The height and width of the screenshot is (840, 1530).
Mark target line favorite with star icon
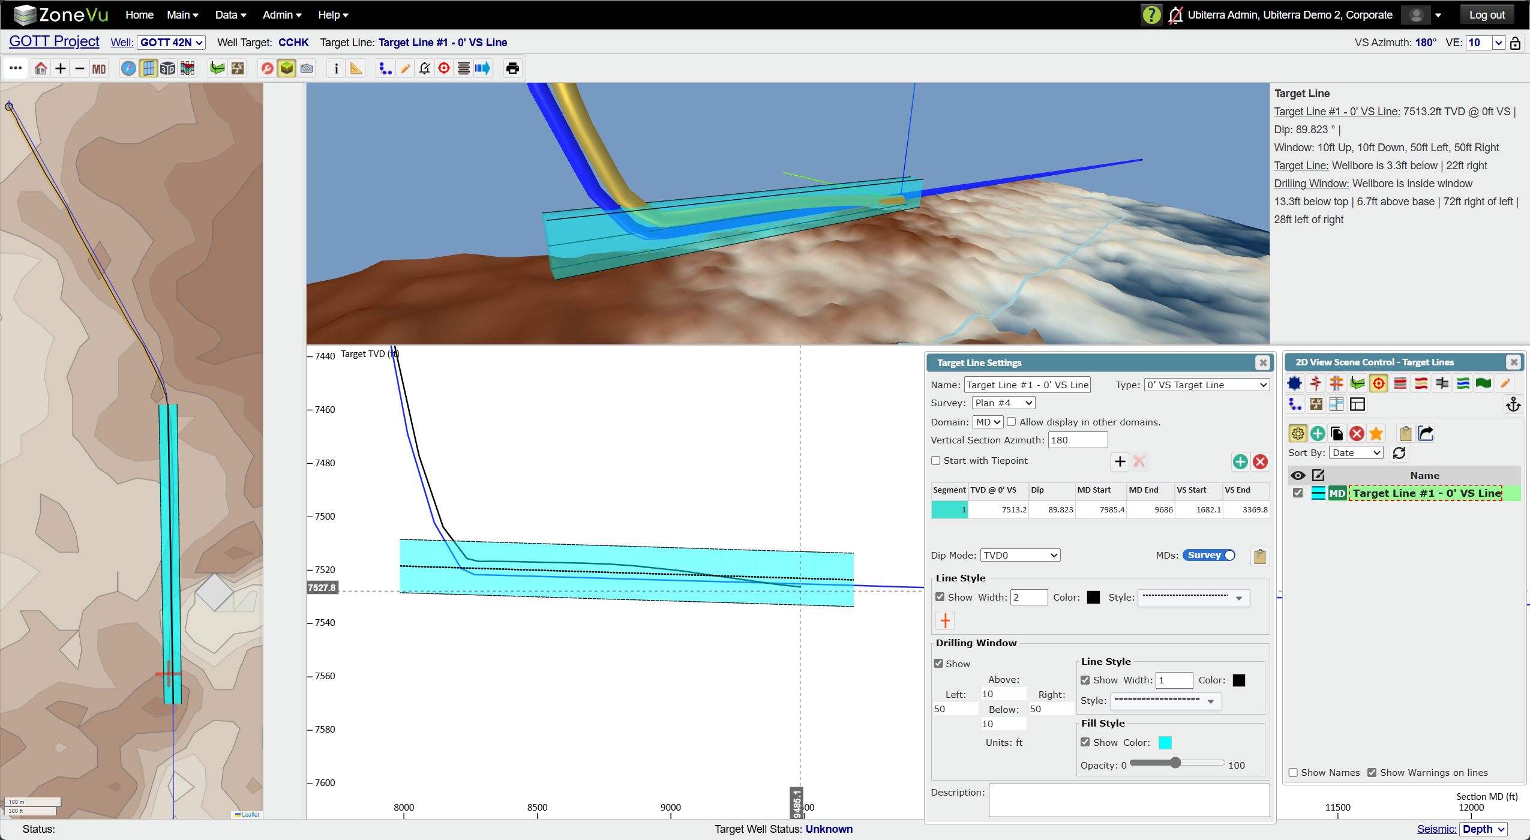(x=1376, y=433)
